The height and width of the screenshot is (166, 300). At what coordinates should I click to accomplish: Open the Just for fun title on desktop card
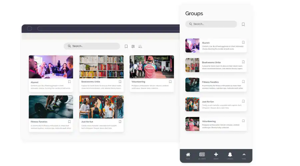point(87,122)
